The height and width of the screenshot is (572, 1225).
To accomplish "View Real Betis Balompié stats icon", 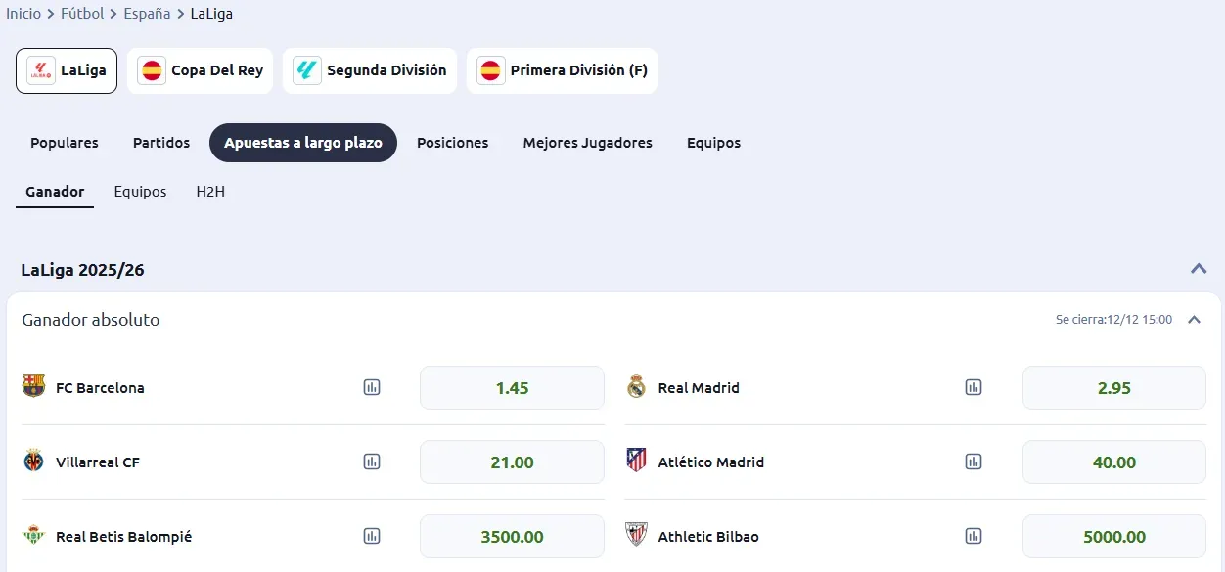I will point(372,537).
